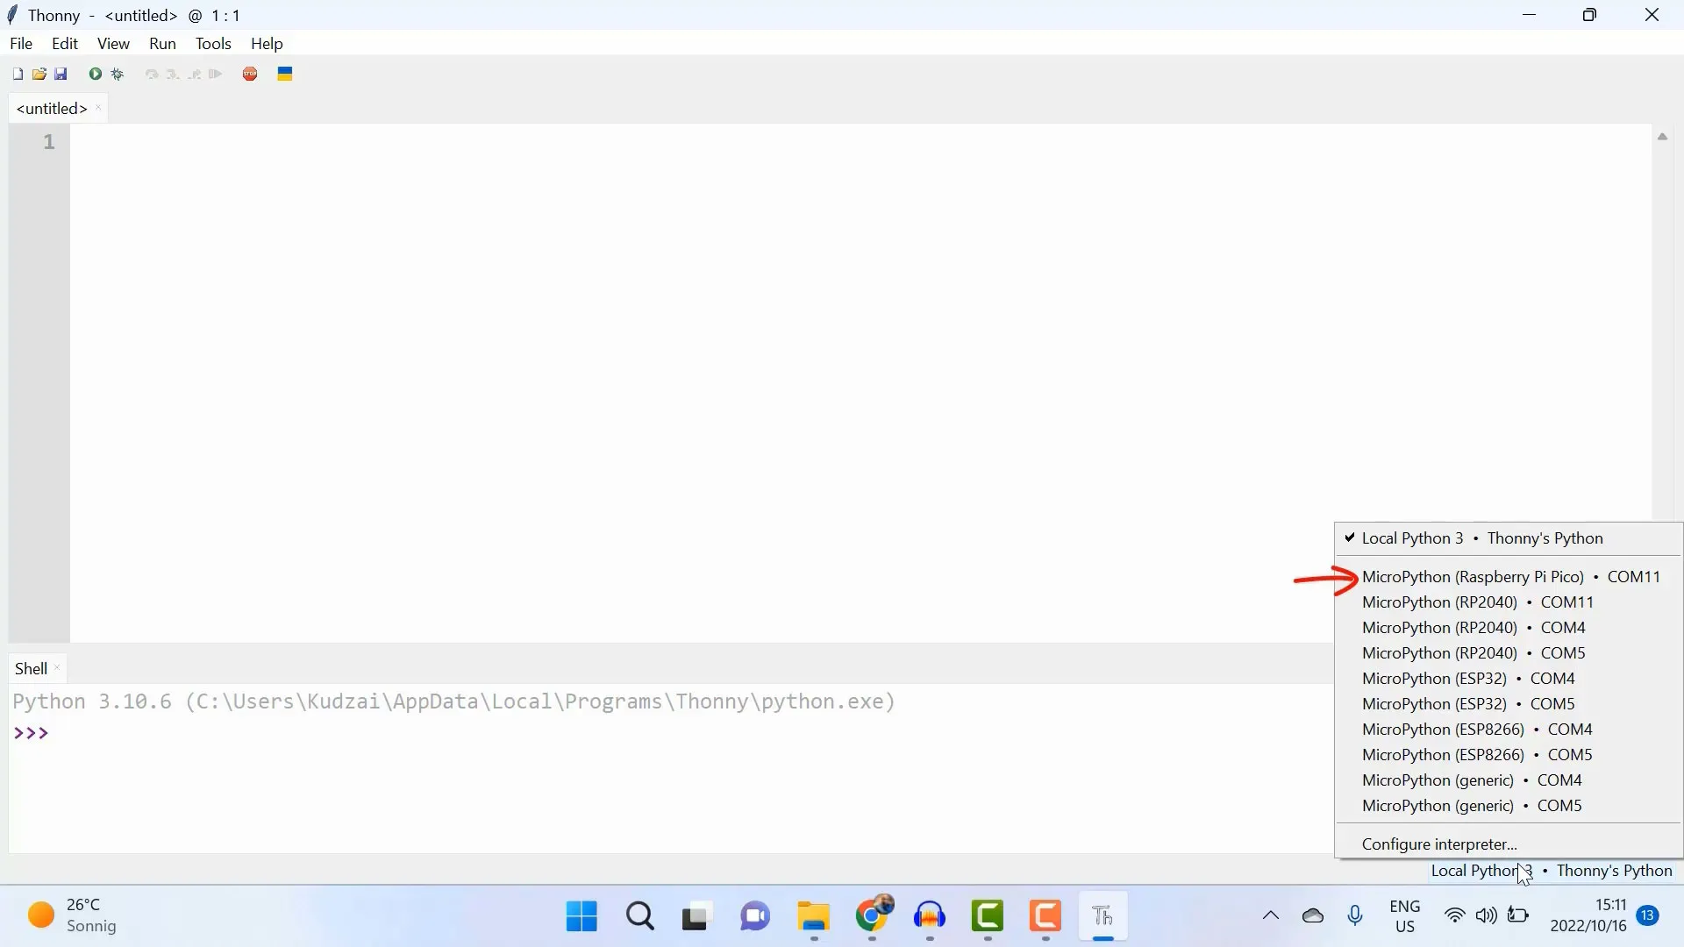Save the script with floppy disk icon
The image size is (1684, 947).
[61, 75]
